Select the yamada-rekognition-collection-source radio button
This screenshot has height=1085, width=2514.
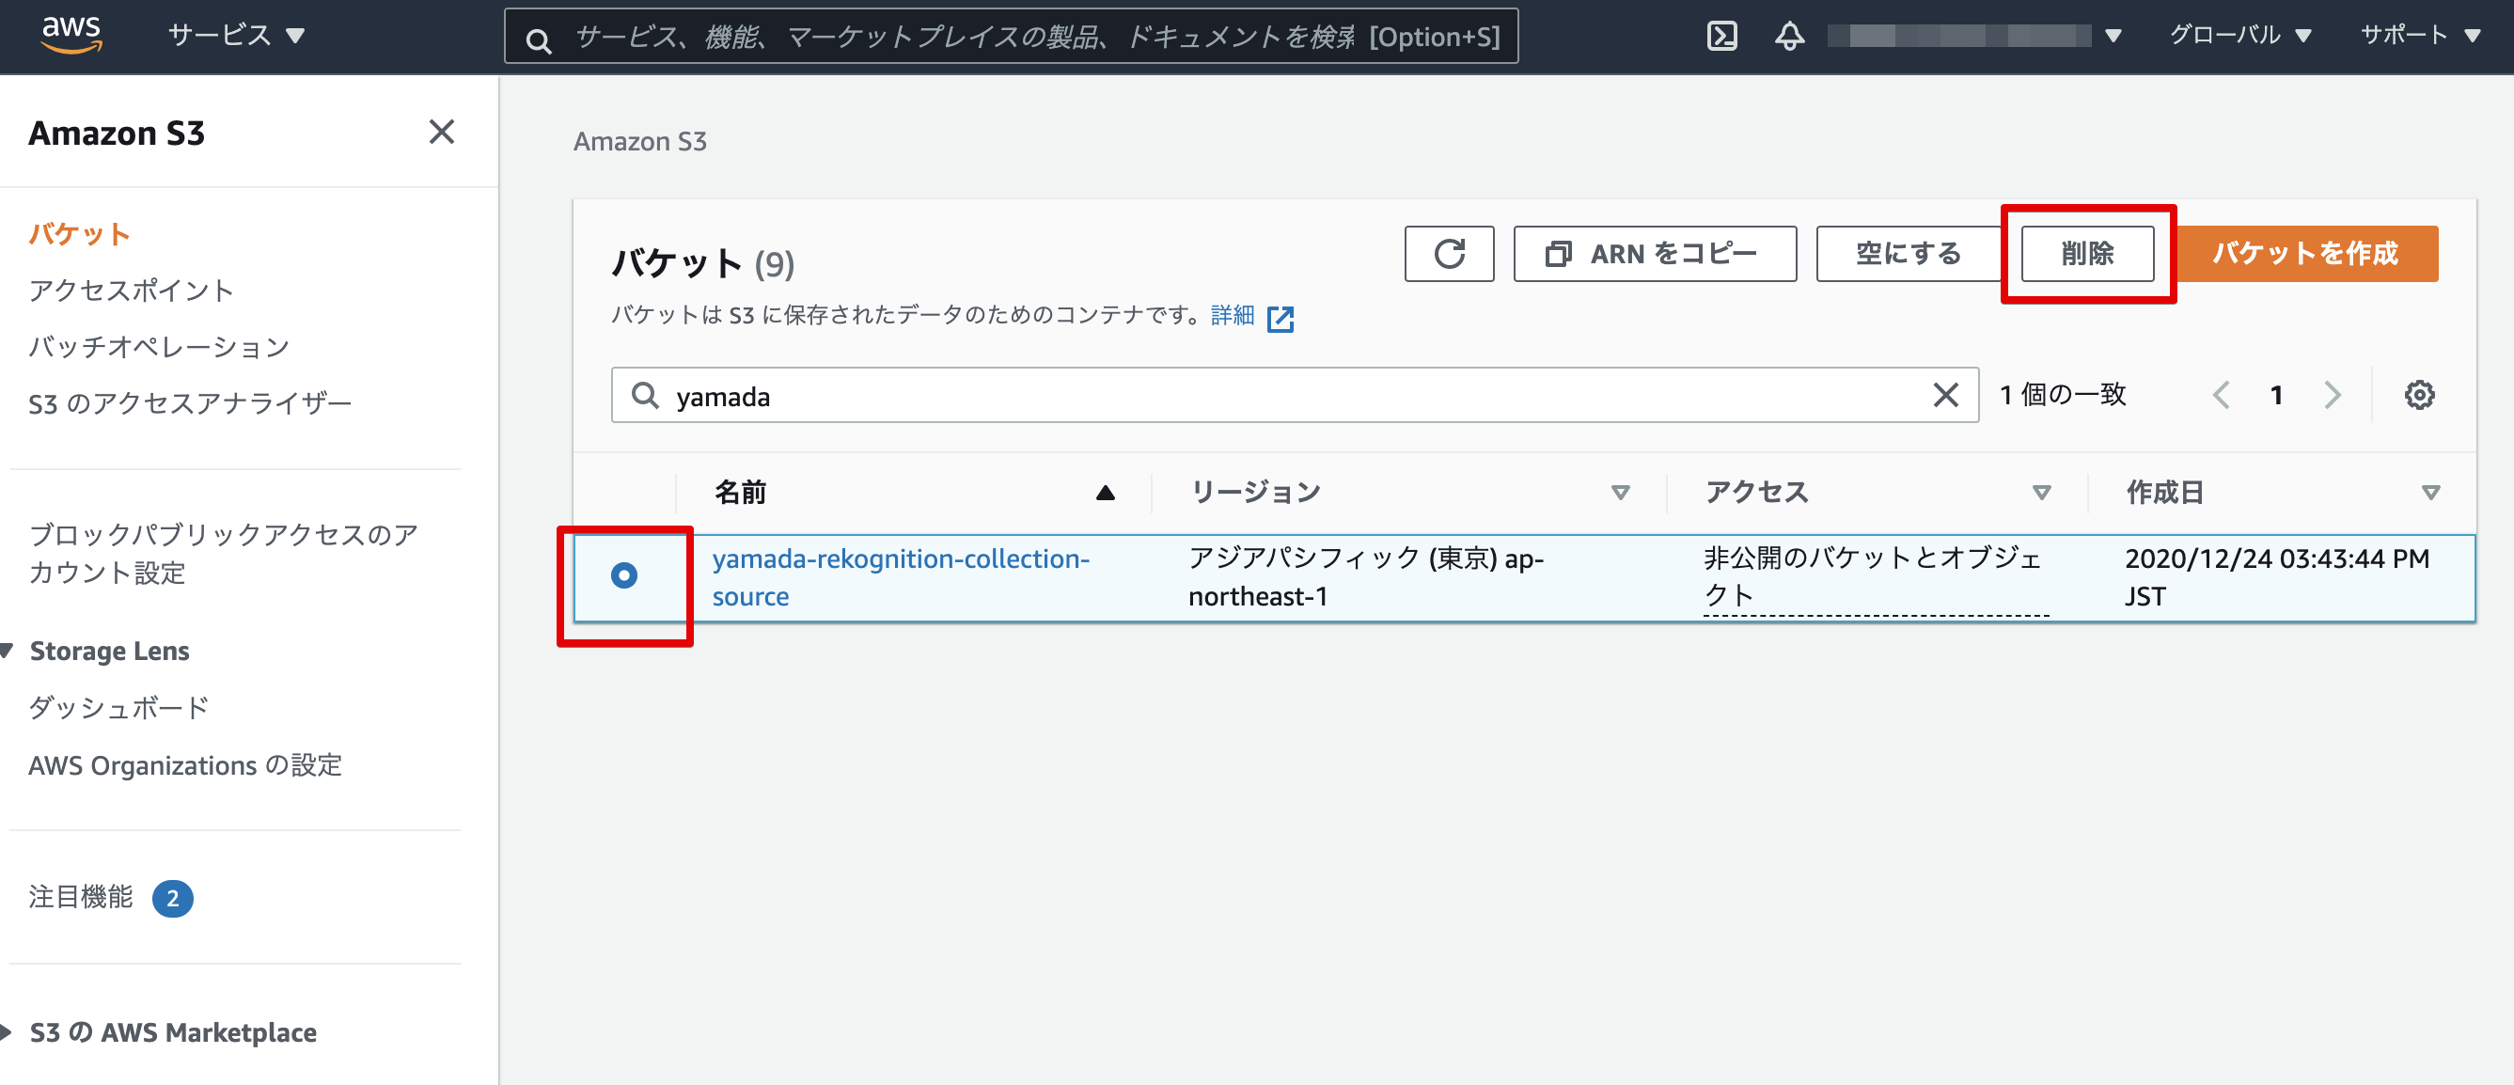click(623, 575)
